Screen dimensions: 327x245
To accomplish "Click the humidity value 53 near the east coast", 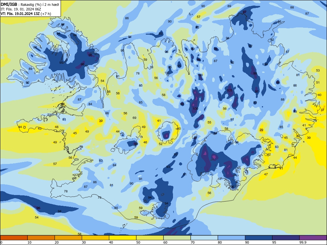I will (318, 71).
